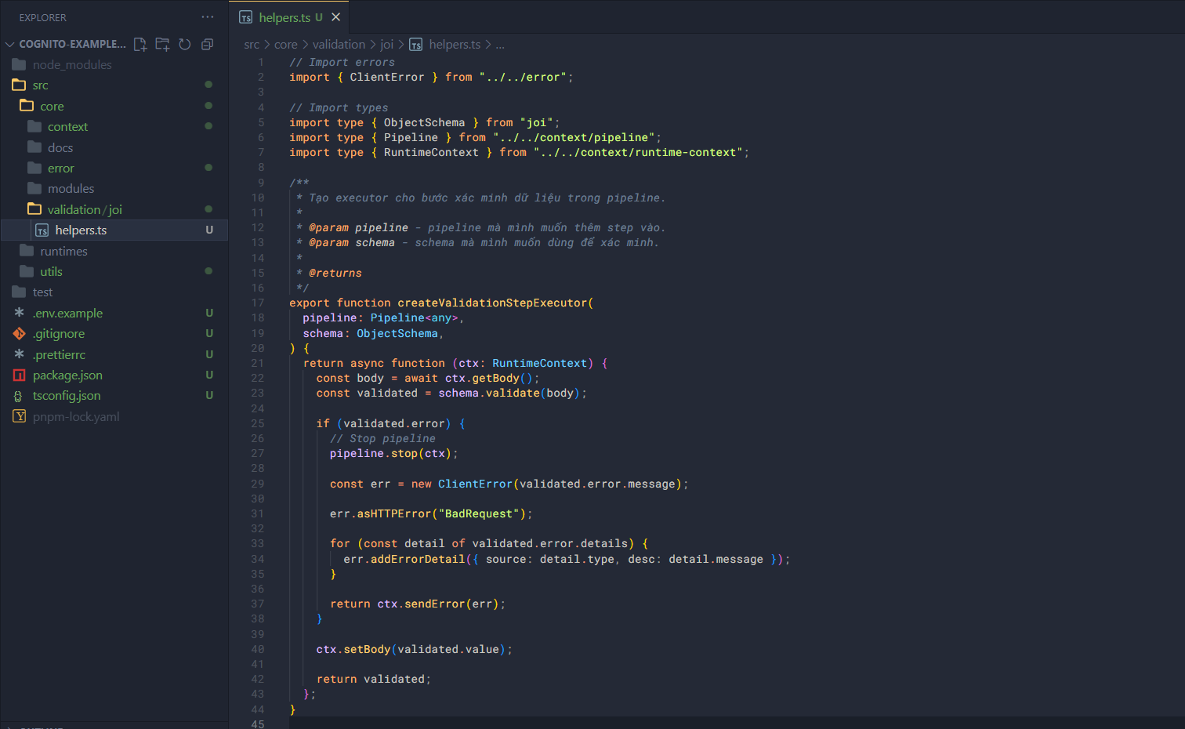Expand the context folder
1185x729 pixels.
click(x=67, y=127)
